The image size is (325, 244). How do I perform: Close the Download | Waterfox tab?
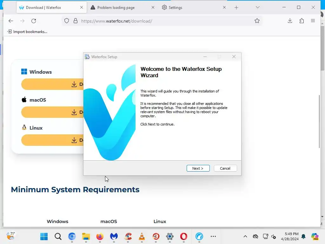(82, 8)
